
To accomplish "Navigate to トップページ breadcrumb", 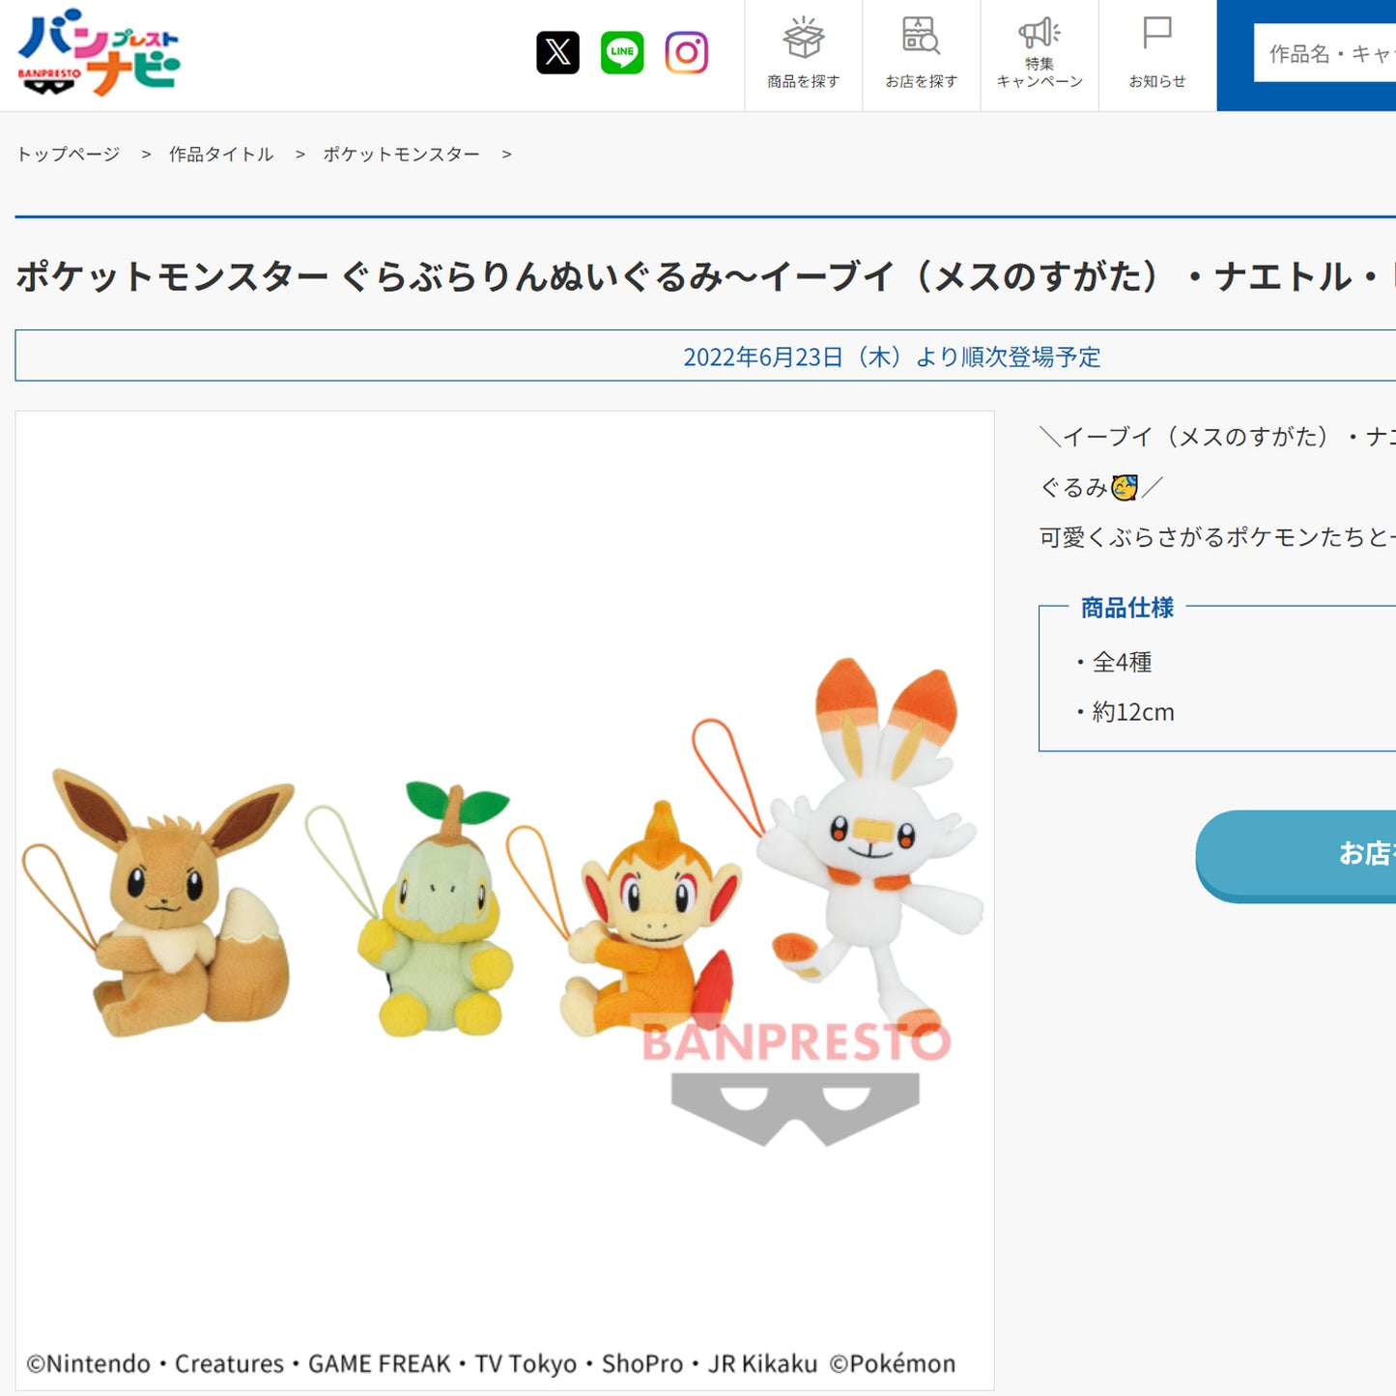I will (x=68, y=154).
